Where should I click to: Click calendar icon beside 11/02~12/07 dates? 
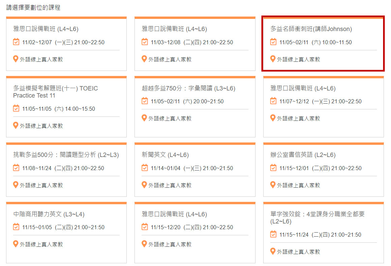(16, 42)
